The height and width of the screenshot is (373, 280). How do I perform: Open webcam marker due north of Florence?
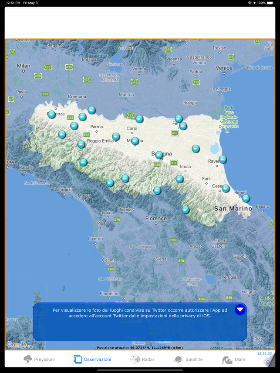pyautogui.click(x=157, y=190)
